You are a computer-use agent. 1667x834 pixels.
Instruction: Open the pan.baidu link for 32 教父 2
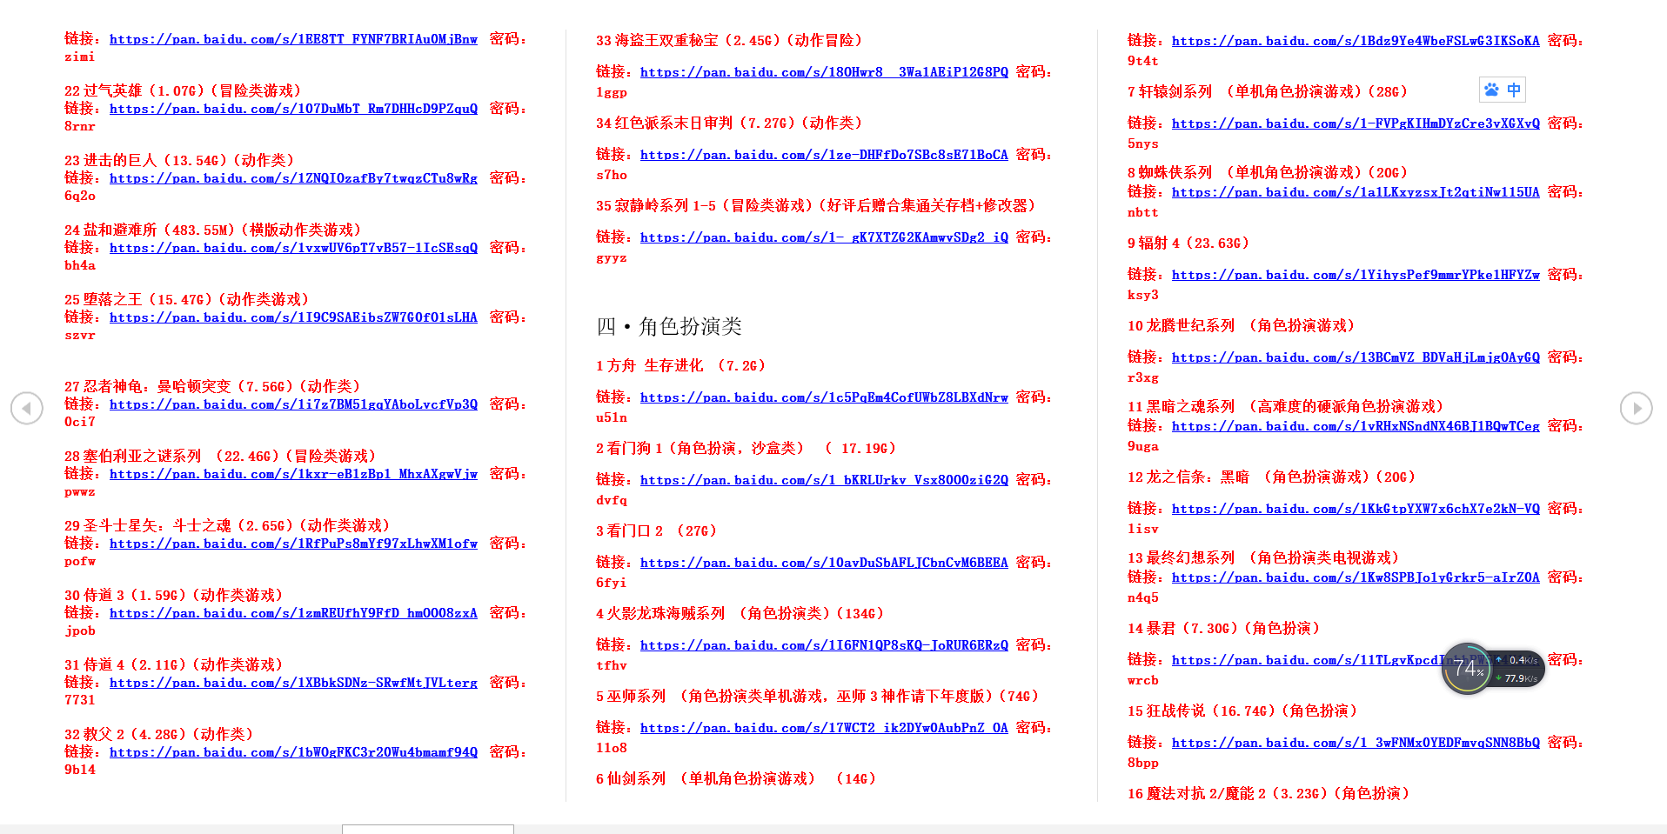[x=293, y=752]
